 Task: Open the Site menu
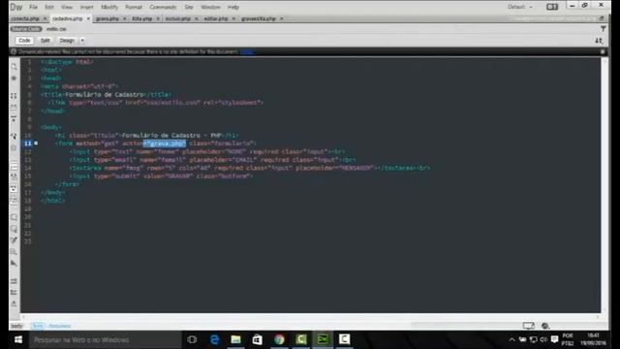pos(189,7)
